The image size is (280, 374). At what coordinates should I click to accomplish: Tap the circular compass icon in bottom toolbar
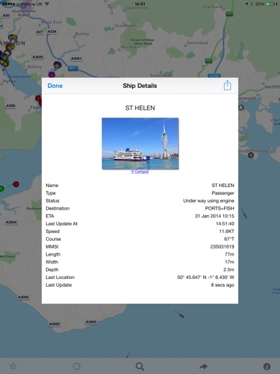(77, 366)
